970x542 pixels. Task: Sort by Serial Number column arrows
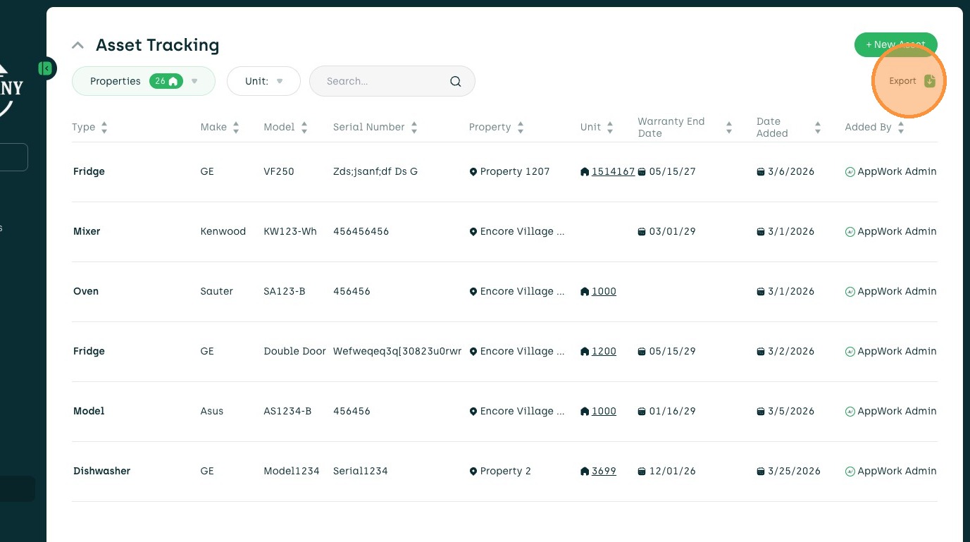414,128
